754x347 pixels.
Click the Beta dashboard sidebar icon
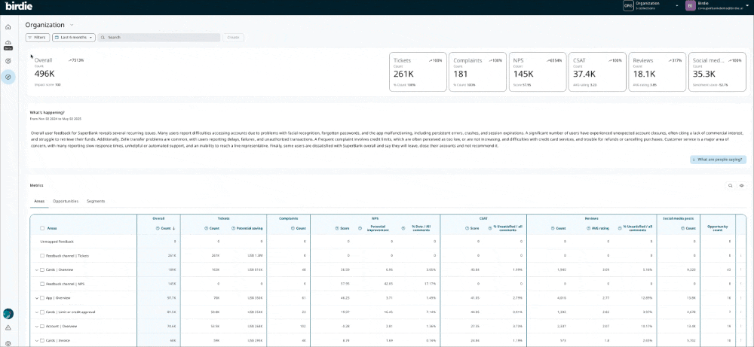[x=8, y=44]
